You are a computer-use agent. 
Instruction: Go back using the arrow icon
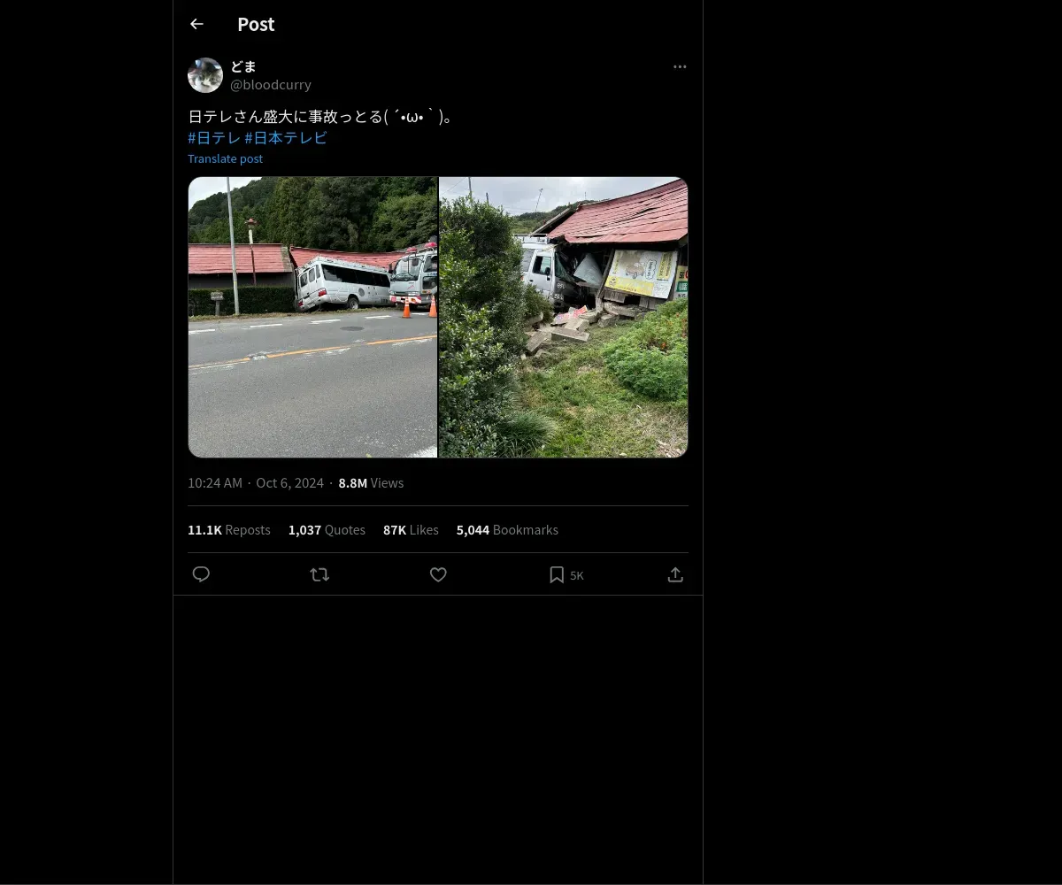(196, 24)
